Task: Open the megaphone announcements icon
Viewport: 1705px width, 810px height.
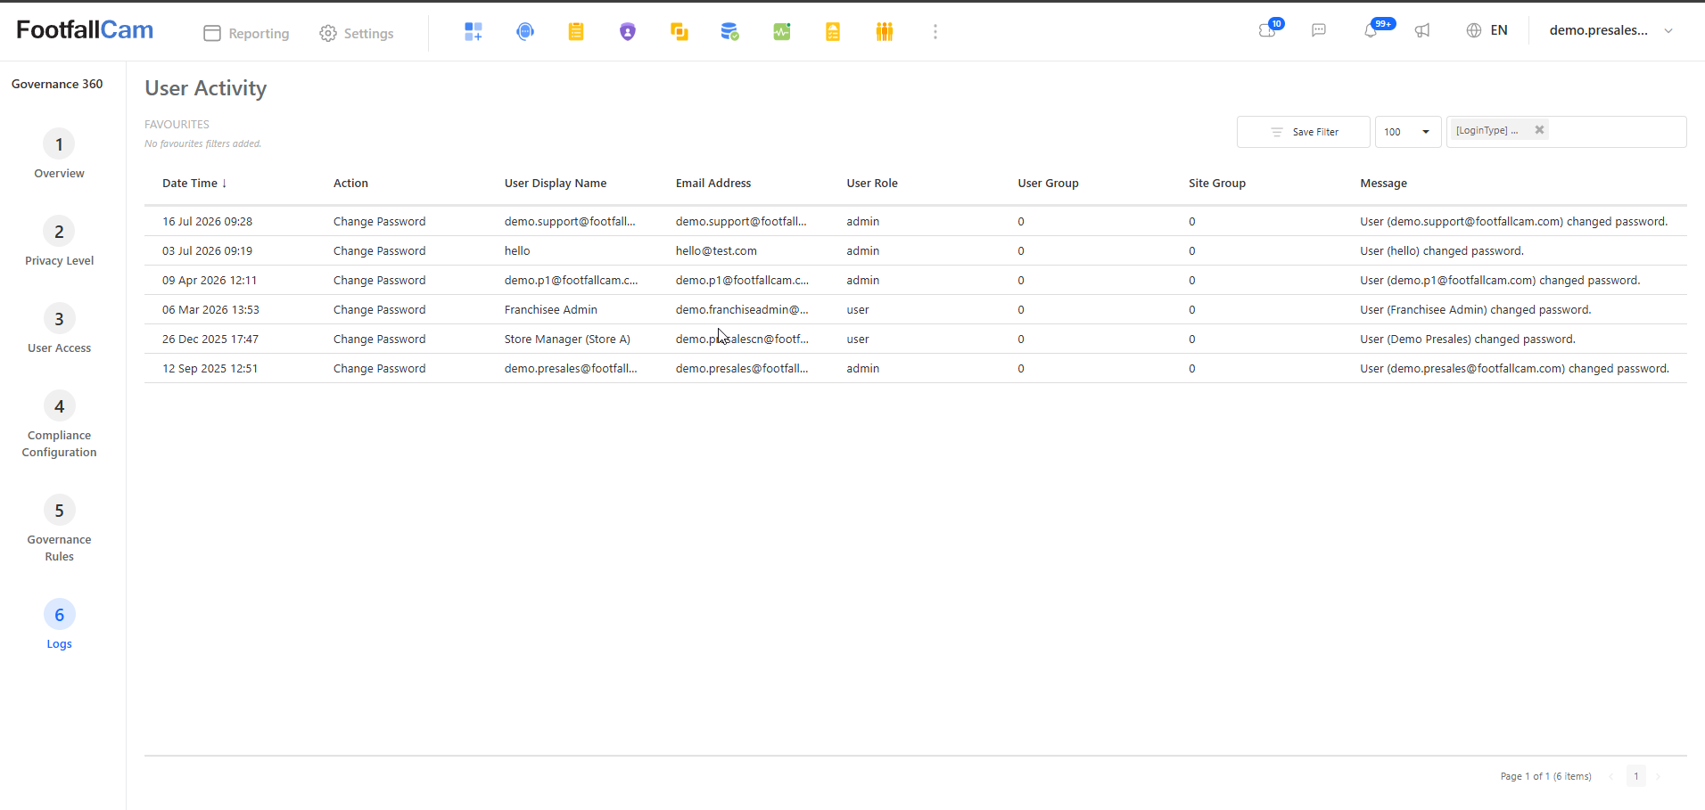Action: click(1422, 30)
